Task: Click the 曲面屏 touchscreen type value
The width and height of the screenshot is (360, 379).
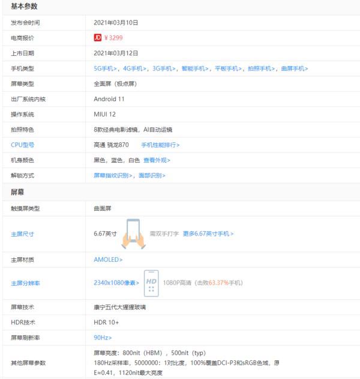Action: [x=103, y=208]
